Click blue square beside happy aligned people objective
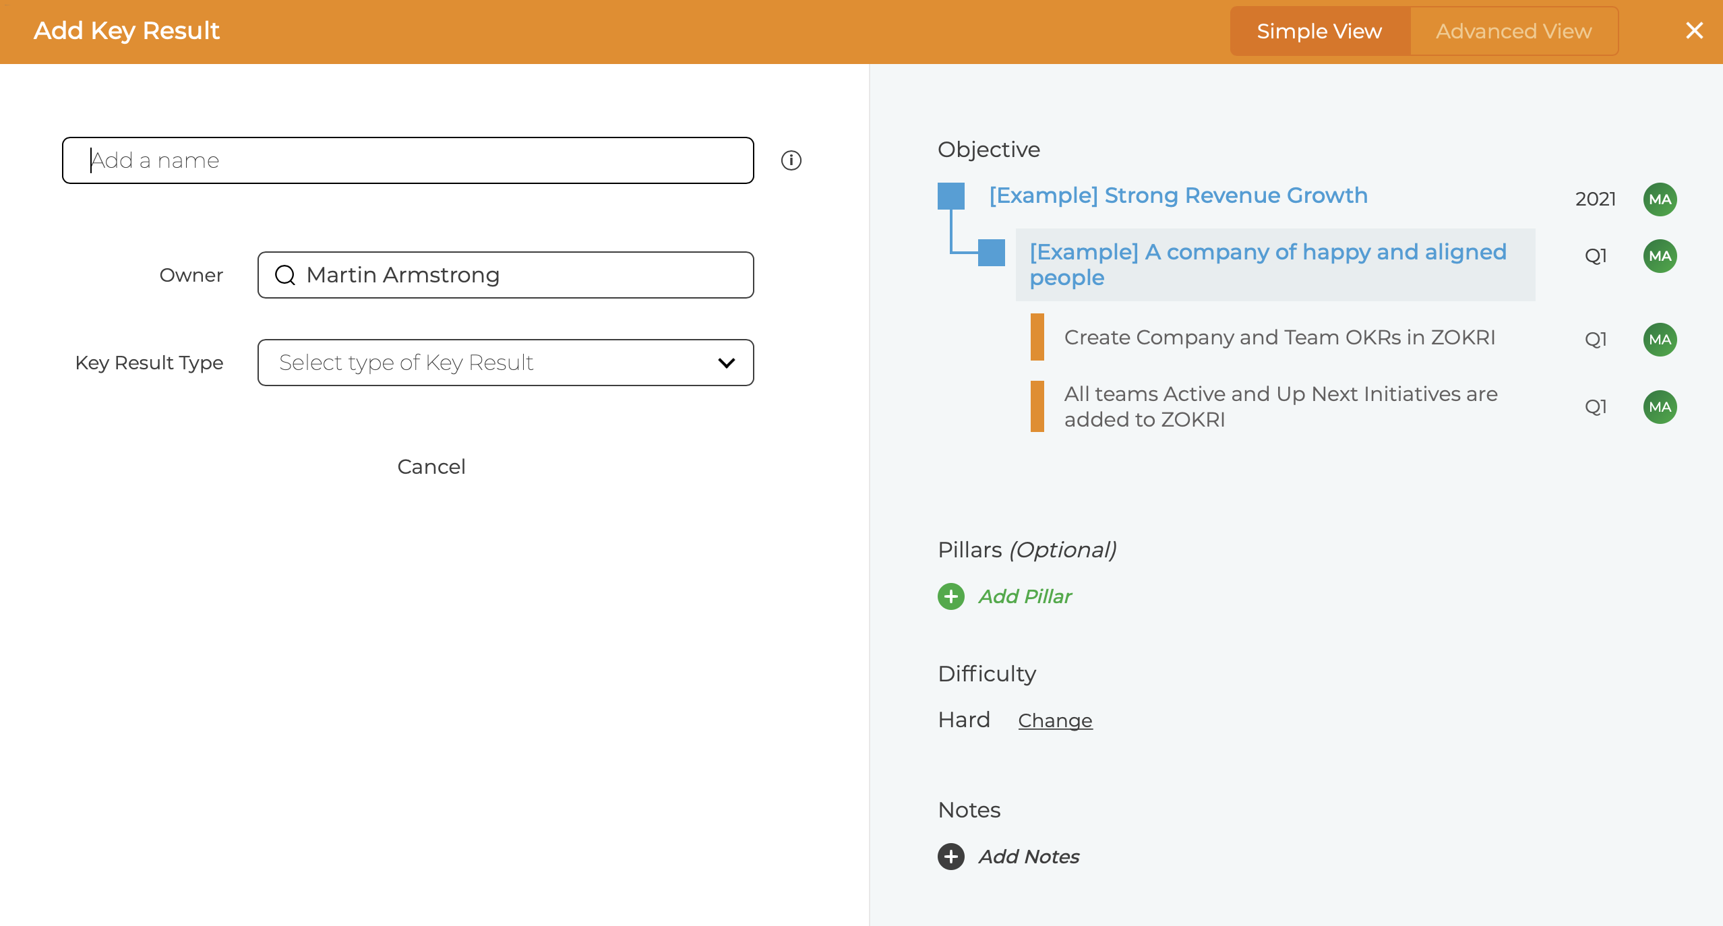The image size is (1723, 926). [991, 253]
